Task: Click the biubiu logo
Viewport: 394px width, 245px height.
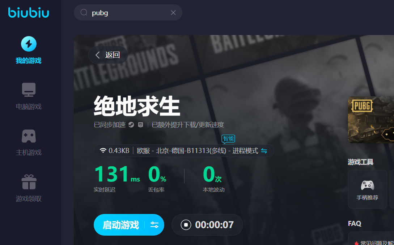Action: point(28,13)
